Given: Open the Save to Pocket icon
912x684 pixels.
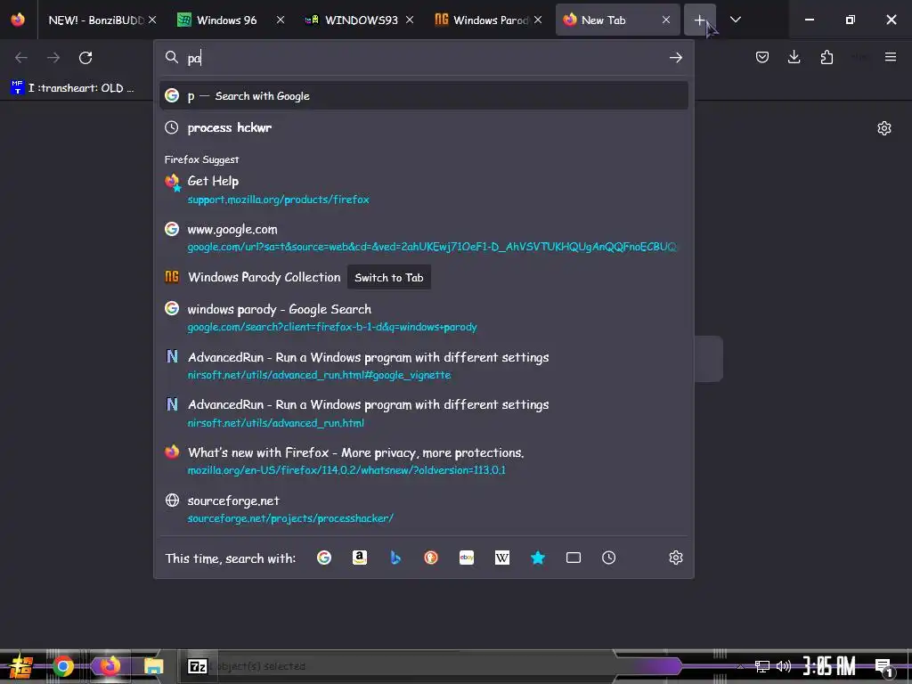Looking at the screenshot, I should pos(762,57).
